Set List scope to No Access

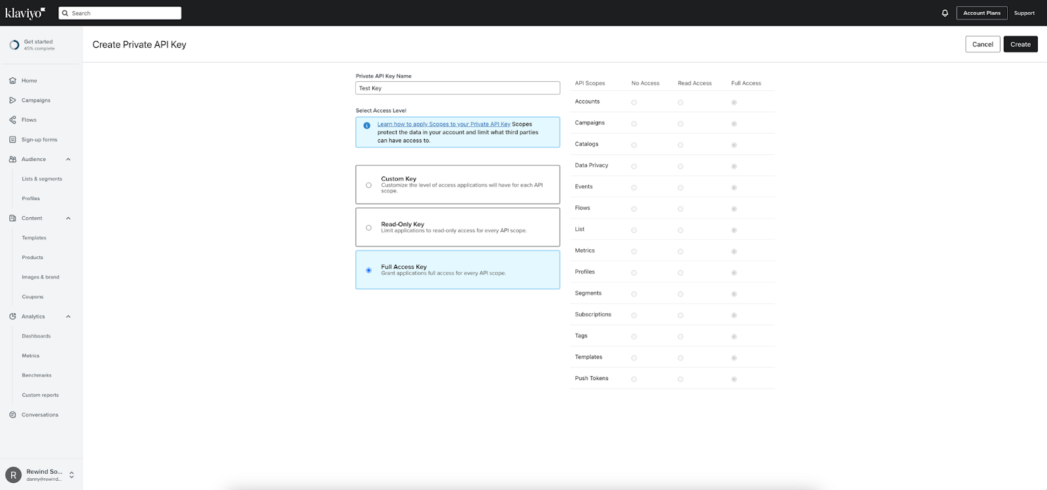tap(634, 230)
